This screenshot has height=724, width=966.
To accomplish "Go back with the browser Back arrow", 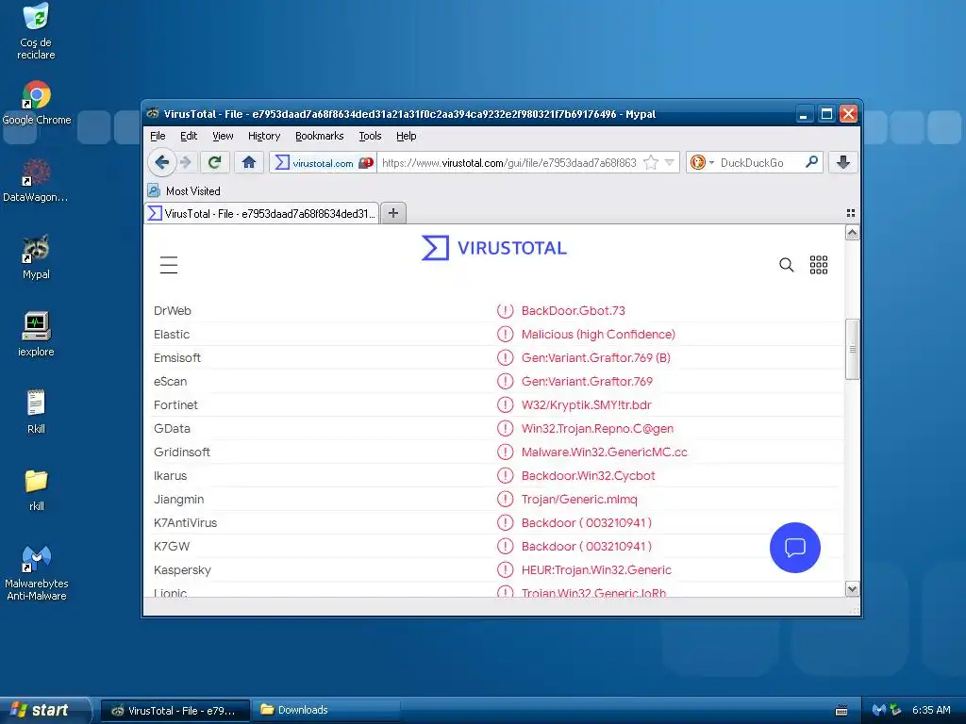I will pyautogui.click(x=161, y=162).
